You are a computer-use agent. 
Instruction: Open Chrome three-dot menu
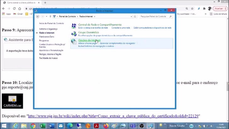(x=226, y=9)
